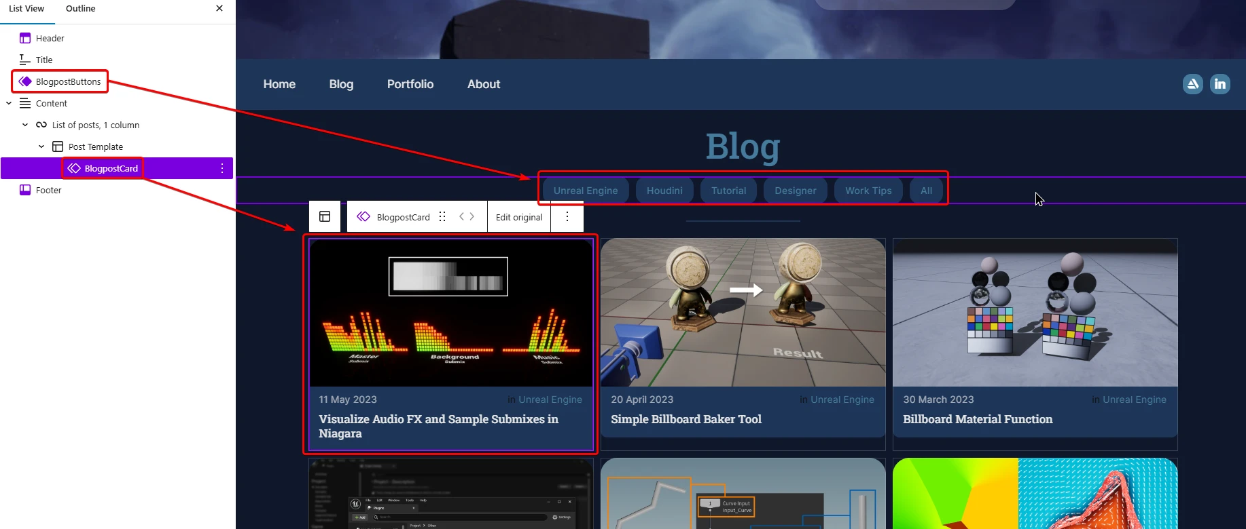The image size is (1246, 529).
Task: Collapse the List of posts chevron
Action: [25, 125]
